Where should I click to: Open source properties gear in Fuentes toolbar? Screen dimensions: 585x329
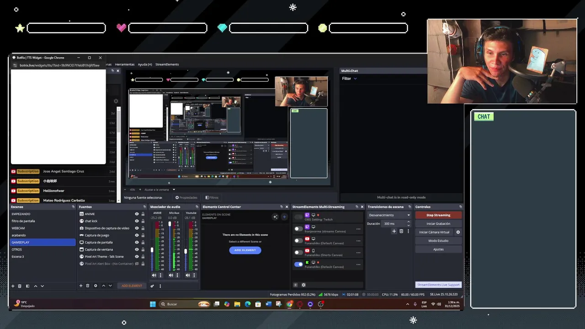(x=96, y=286)
